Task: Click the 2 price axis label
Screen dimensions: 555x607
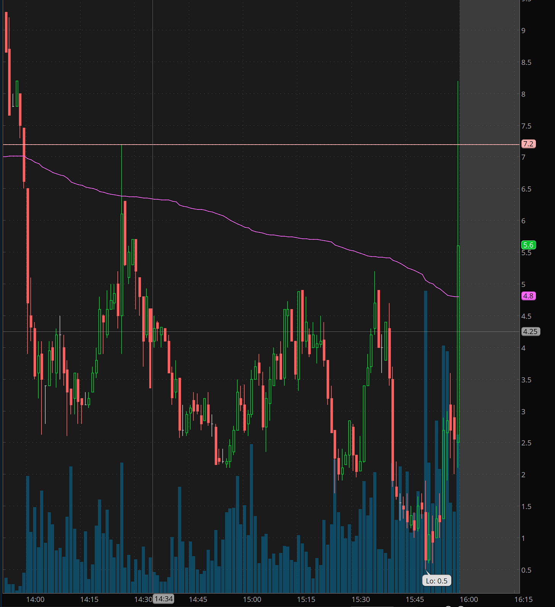Action: (x=523, y=475)
